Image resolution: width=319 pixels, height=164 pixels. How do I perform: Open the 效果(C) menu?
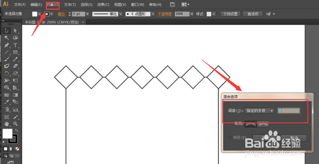[103, 4]
